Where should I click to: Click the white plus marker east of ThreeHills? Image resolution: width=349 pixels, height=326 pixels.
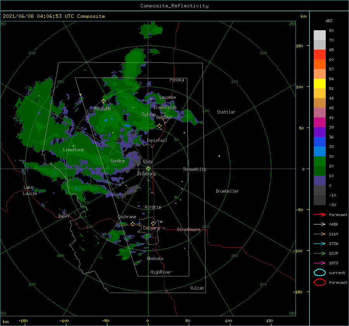coord(219,156)
